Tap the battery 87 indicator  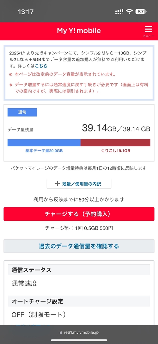coord(141,12)
